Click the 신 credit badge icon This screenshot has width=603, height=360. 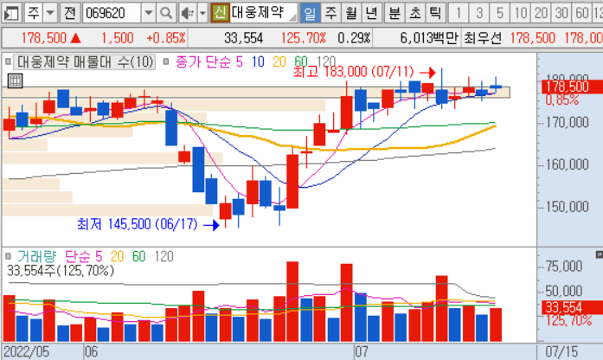click(x=220, y=13)
